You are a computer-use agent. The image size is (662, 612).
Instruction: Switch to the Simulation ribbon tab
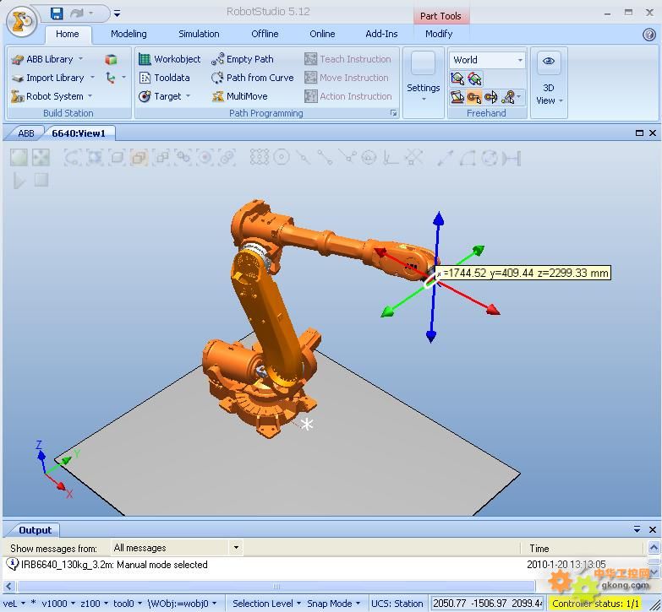tap(199, 34)
